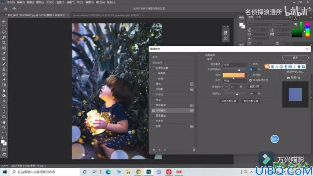Click Make Default (设置为默认值) button
This screenshot has height=176, width=313.
[x=229, y=101]
